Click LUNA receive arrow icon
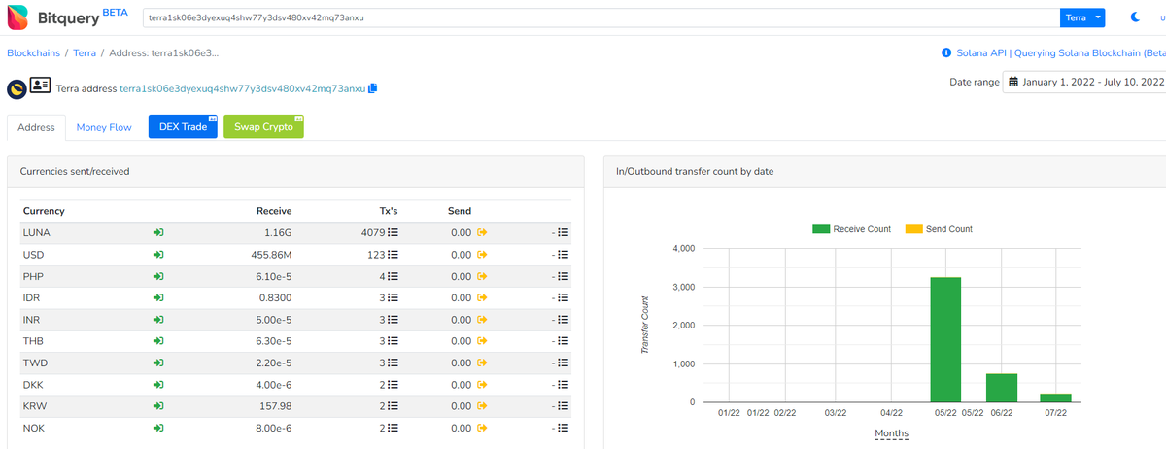1166x449 pixels. click(158, 233)
